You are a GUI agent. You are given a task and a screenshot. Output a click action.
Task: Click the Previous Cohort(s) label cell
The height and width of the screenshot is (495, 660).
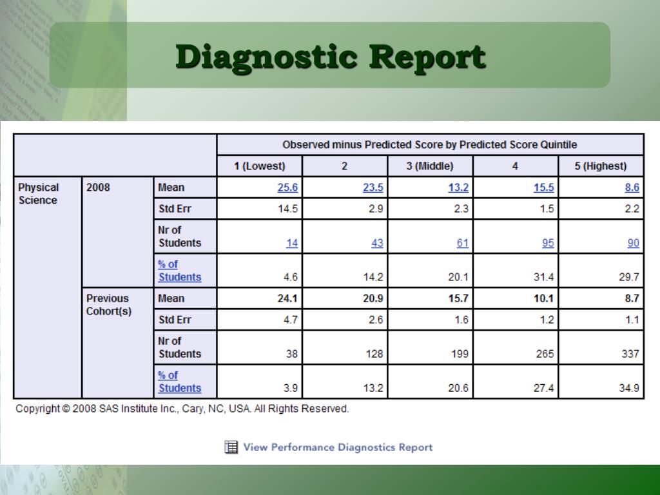108,305
